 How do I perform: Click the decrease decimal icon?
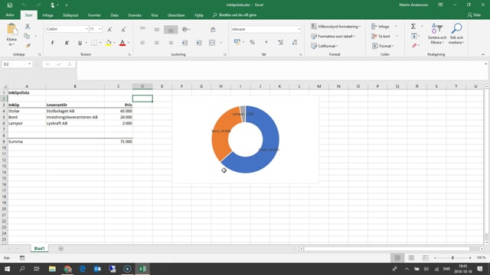tap(294, 42)
